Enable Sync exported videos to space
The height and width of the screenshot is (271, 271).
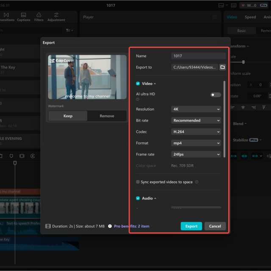138,182
